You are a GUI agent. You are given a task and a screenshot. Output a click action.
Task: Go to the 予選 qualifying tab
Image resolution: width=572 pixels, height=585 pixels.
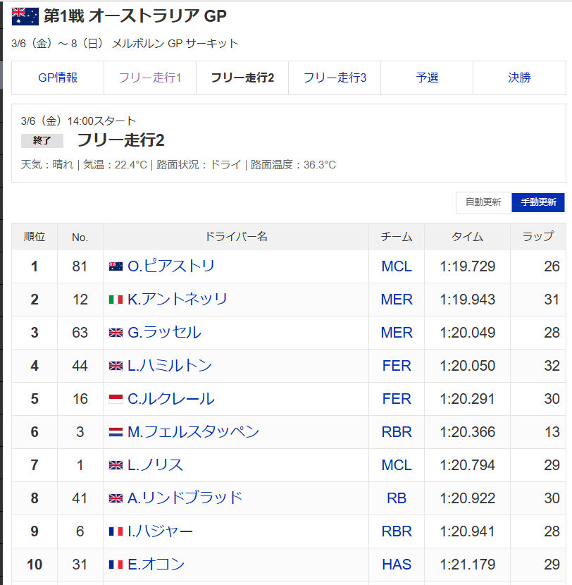(427, 78)
